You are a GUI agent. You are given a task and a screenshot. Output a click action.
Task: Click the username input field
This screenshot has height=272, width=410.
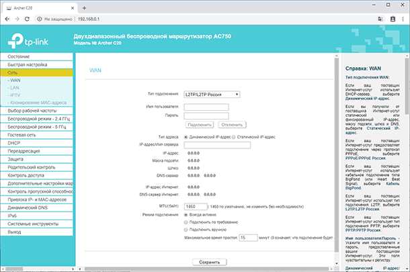click(206, 107)
